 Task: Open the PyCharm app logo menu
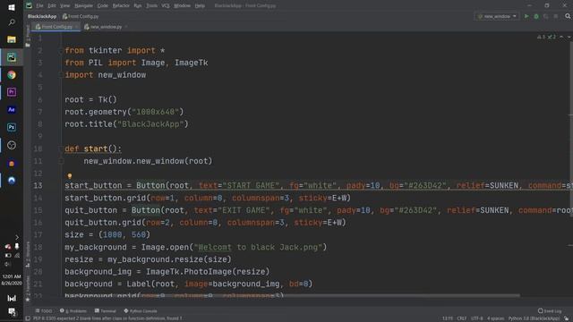coord(29,5)
